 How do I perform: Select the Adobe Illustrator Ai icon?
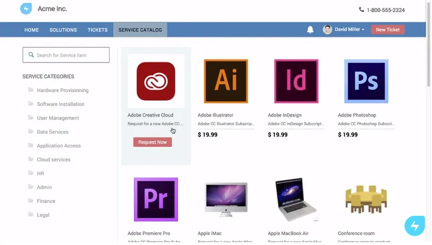pyautogui.click(x=226, y=81)
